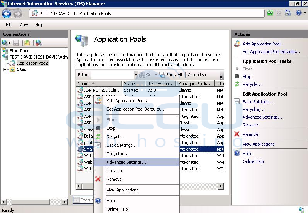This screenshot has width=308, height=213.
Task: Choose Recycling... in the context menu
Action: (x=117, y=154)
